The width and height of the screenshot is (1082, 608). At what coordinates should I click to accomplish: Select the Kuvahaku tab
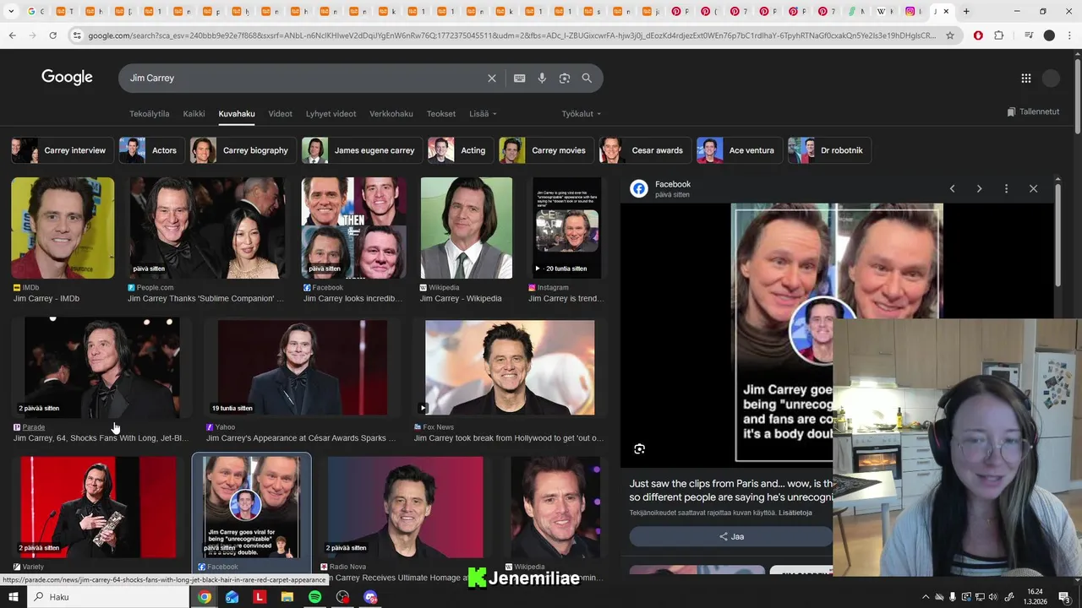[x=237, y=114]
